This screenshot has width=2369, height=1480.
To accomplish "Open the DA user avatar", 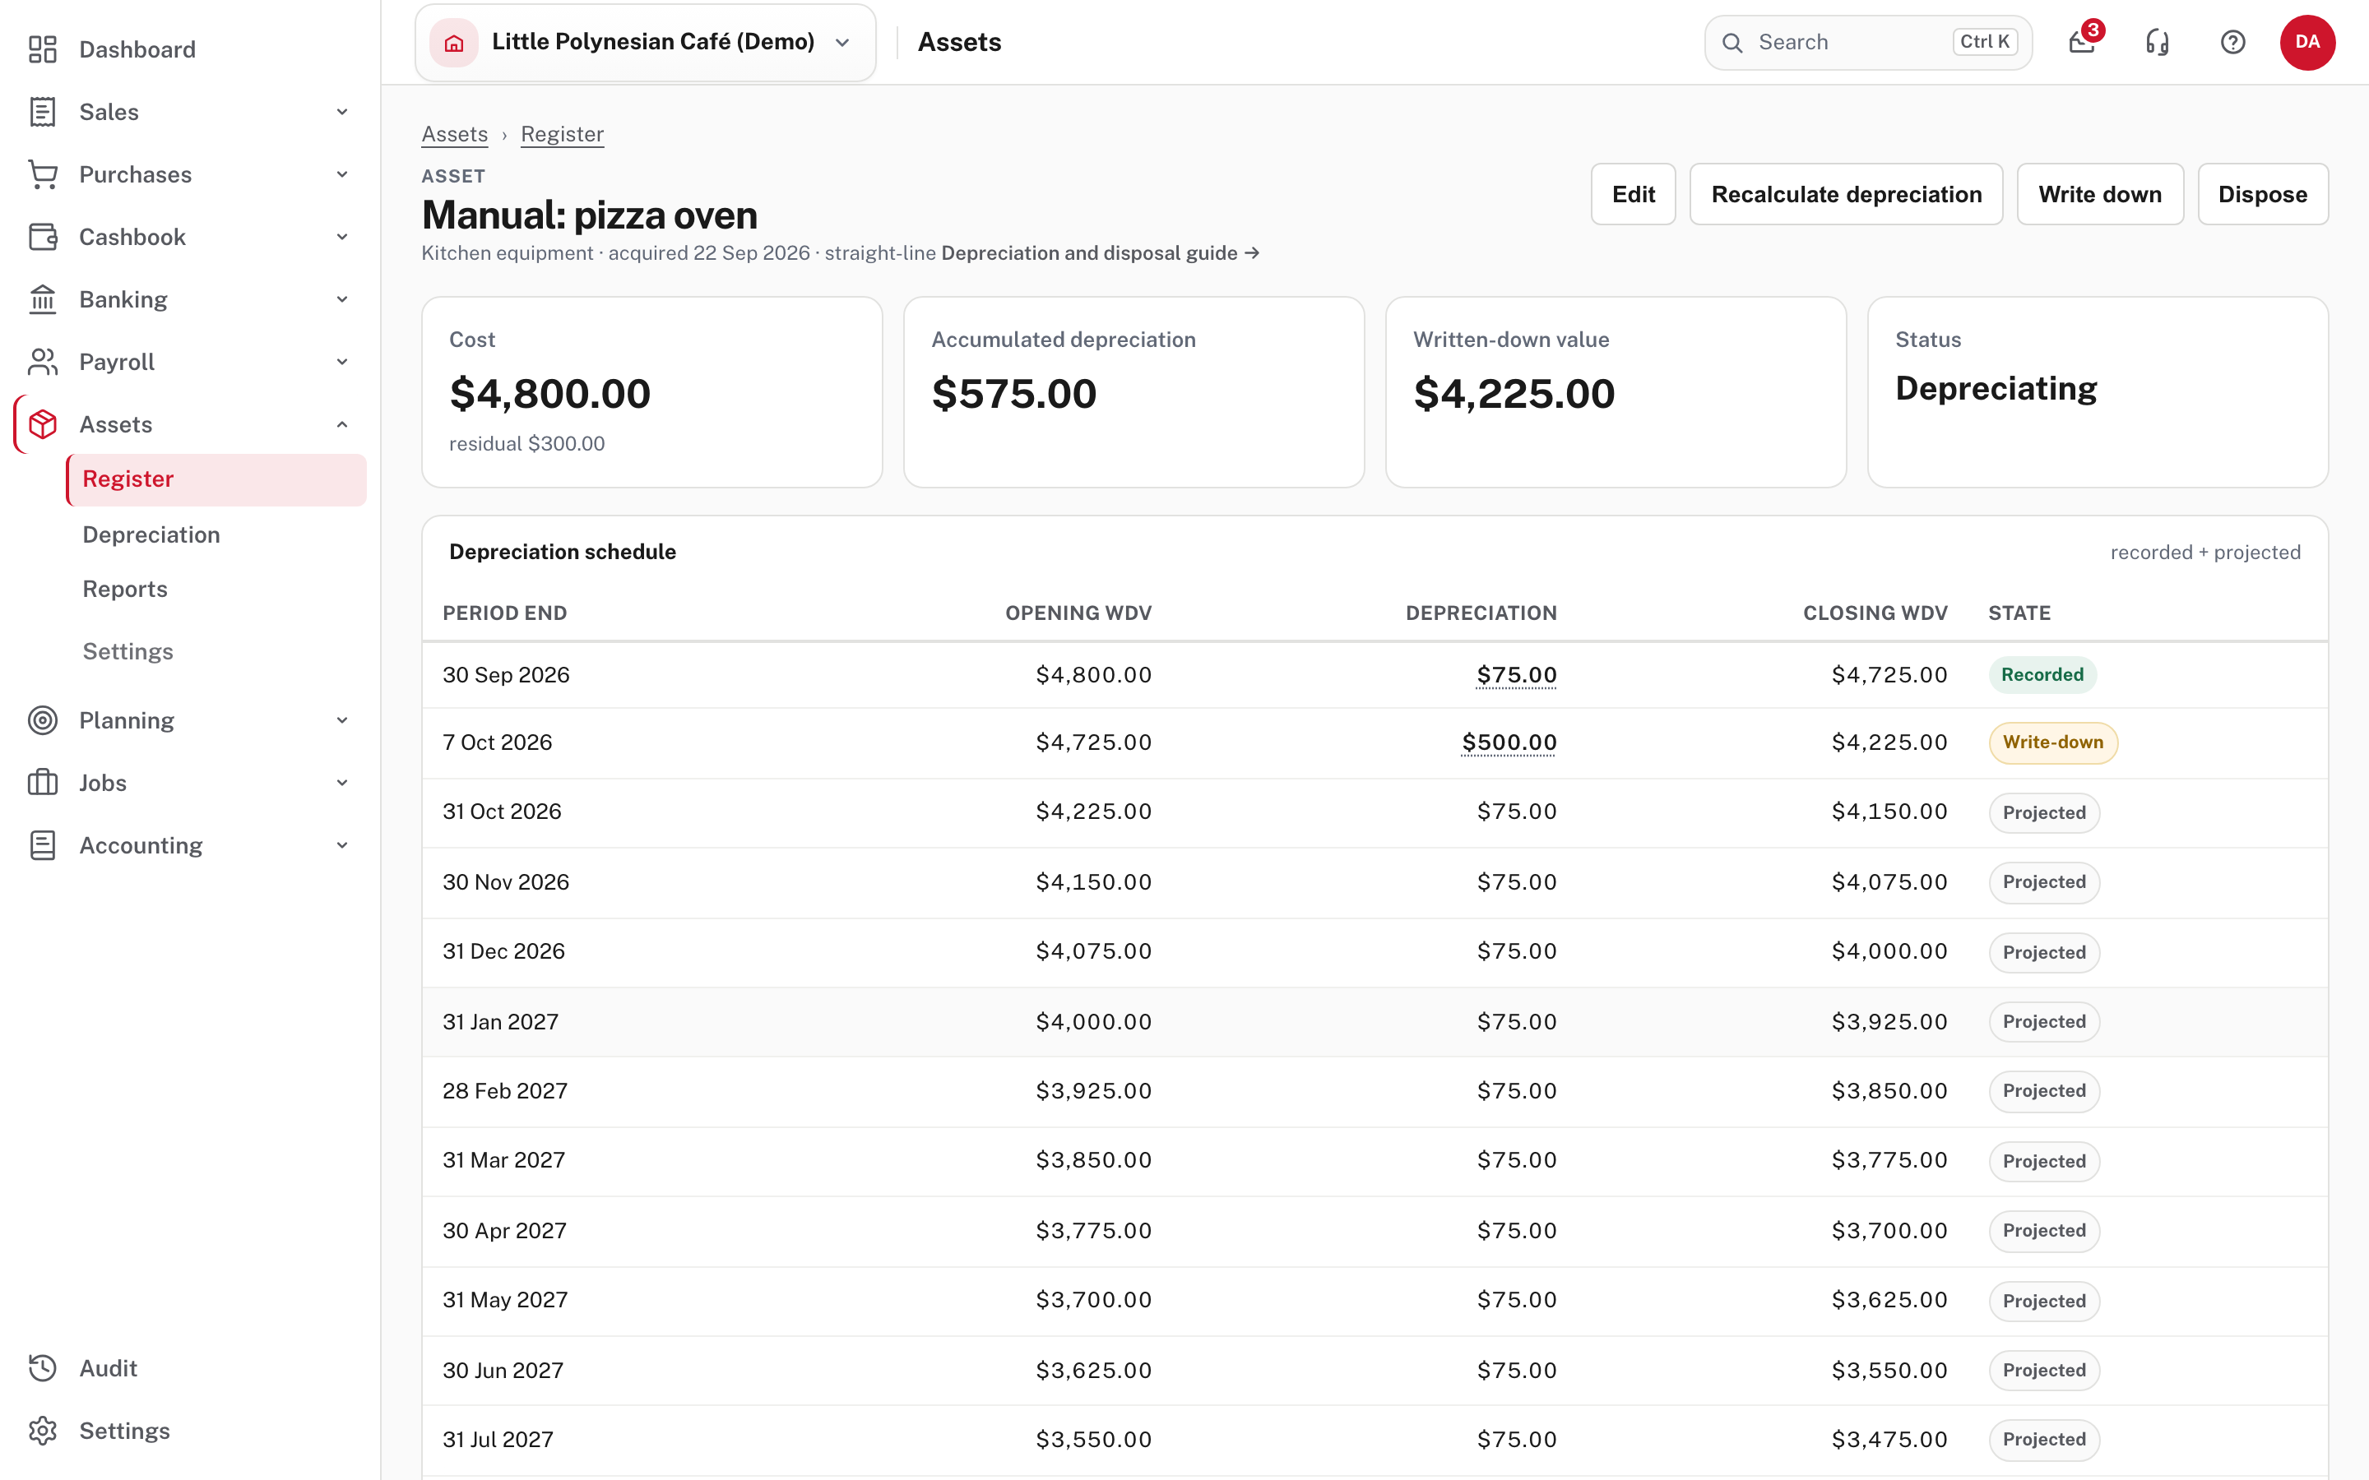I will click(2307, 42).
